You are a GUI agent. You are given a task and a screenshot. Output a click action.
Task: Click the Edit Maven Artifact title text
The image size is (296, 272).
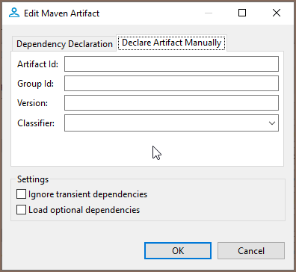61,13
